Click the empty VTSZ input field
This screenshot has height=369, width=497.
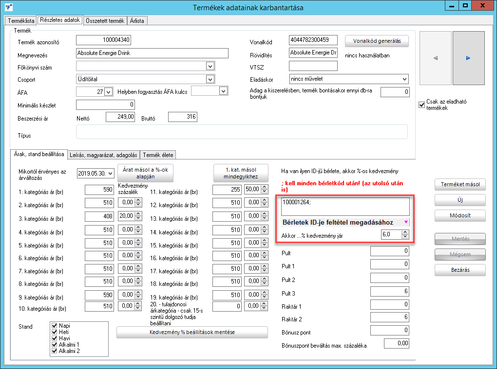(x=313, y=66)
